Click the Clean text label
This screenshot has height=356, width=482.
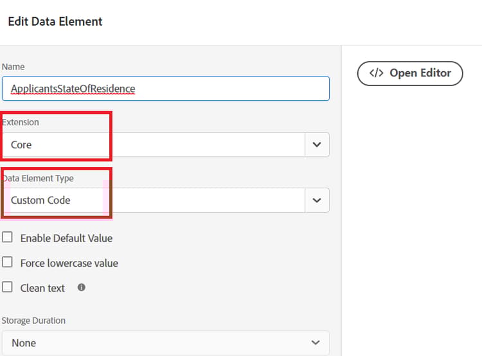pyautogui.click(x=42, y=288)
